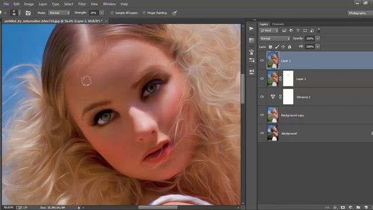Filter layers by adjustment layers icon
Viewport: 373px width, 210px height.
pos(291,30)
